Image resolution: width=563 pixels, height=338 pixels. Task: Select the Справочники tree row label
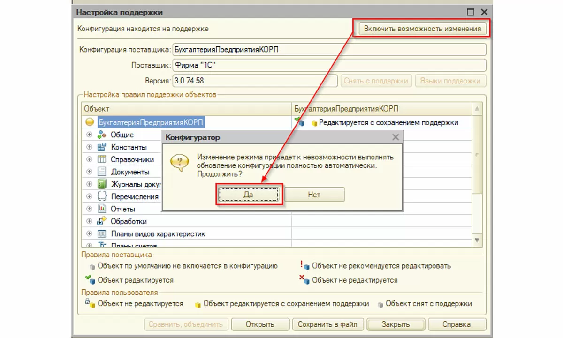(132, 159)
